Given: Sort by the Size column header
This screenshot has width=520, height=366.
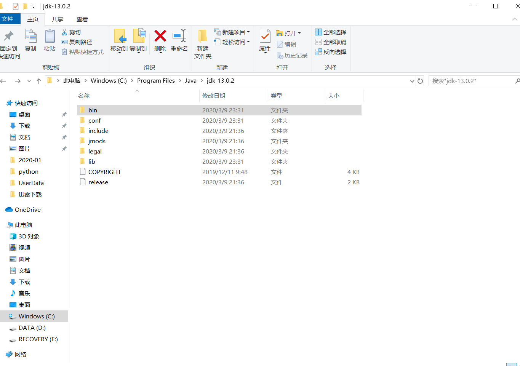Looking at the screenshot, I should [x=344, y=96].
